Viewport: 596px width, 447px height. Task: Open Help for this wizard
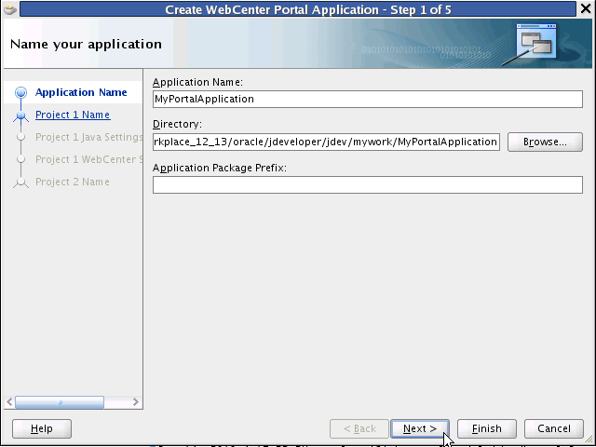pyautogui.click(x=42, y=428)
